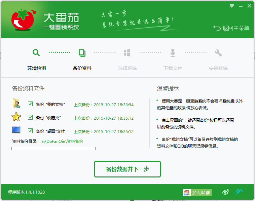Image resolution: width=255 pixels, height=201 pixels.
Task: Click the desktop monitor icon
Action: 16,130
